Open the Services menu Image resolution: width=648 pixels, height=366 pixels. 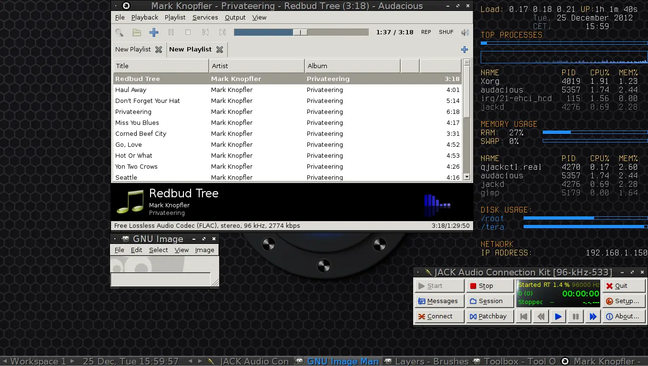pyautogui.click(x=205, y=18)
